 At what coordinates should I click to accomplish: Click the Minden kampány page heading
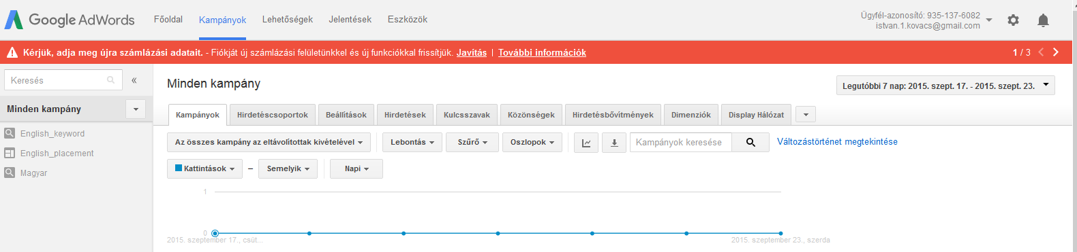tap(213, 84)
